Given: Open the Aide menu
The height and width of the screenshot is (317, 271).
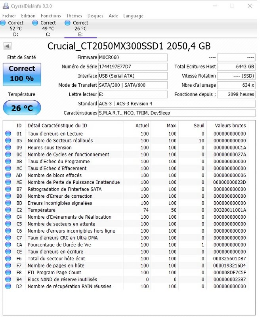Looking at the screenshot, I should 113,16.
